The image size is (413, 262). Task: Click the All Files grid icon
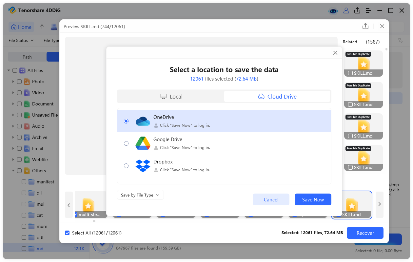click(x=22, y=70)
